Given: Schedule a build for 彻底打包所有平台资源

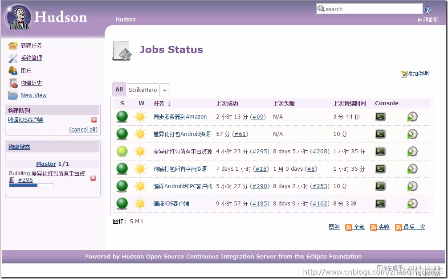Looking at the screenshot, I should [412, 168].
